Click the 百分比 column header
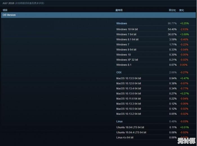The width and height of the screenshot is (197, 146). (172, 10)
